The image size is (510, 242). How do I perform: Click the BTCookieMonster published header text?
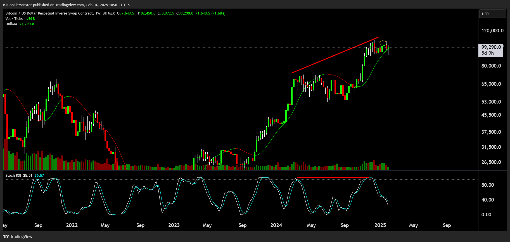[x=66, y=5]
